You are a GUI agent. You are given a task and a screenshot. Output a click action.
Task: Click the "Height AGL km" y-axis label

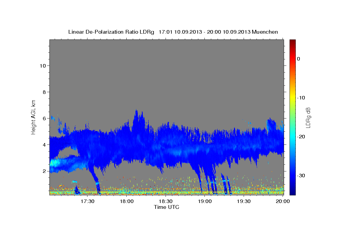click(33, 117)
